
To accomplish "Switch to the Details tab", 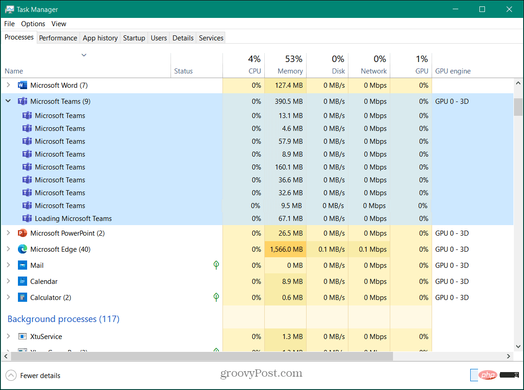I will (x=183, y=38).
